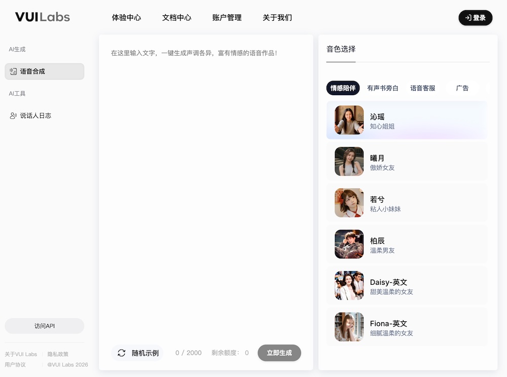Select the 语音合成 speech synthesis icon

[x=13, y=71]
